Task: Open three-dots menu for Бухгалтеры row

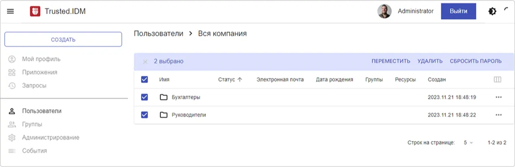Action: click(x=498, y=97)
